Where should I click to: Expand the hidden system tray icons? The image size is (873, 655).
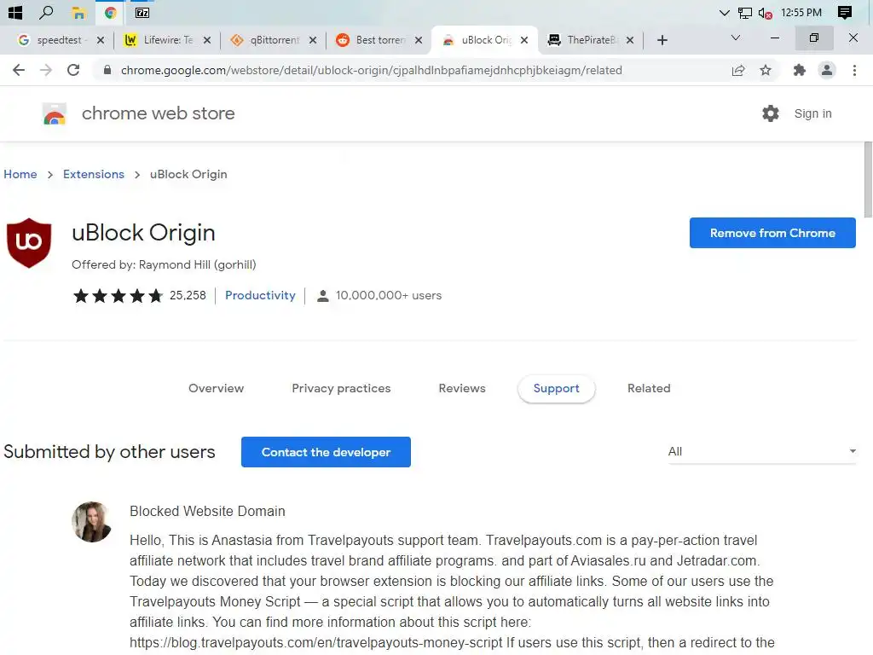[x=725, y=13]
